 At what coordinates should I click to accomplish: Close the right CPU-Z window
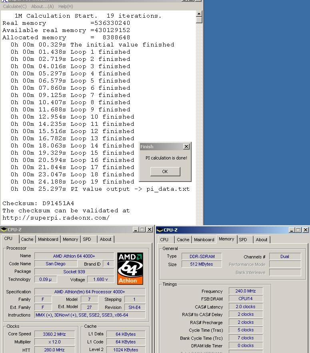click(x=306, y=230)
